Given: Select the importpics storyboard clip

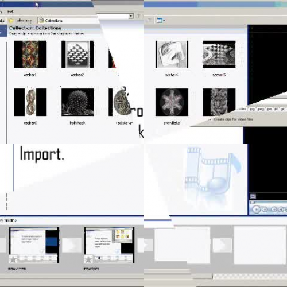Looking at the screenshot, I should coord(109,245).
